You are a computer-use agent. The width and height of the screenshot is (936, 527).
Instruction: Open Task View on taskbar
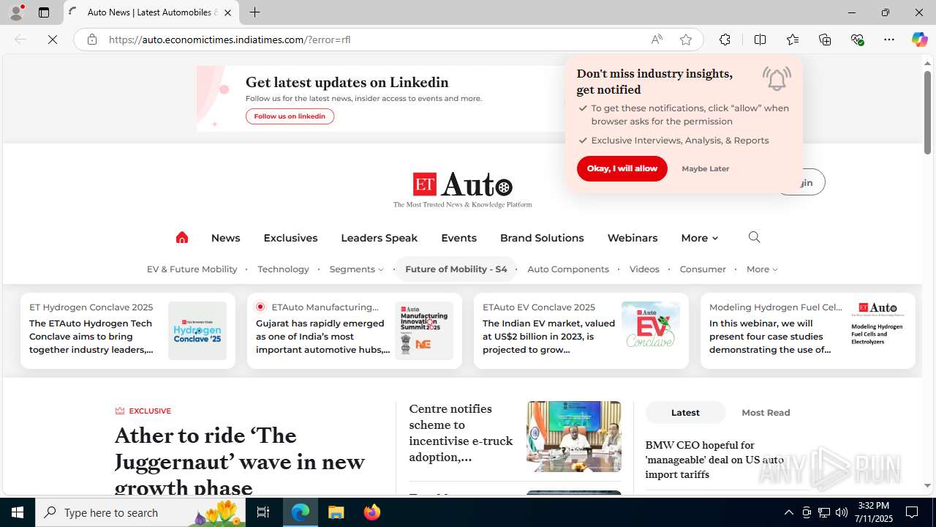263,512
